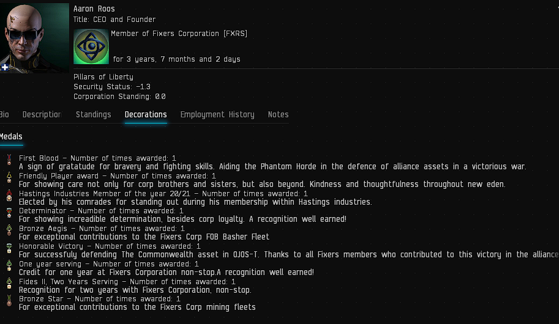Image resolution: width=559 pixels, height=324 pixels.
Task: Click the Fides II medal icon
Action: pos(9,283)
